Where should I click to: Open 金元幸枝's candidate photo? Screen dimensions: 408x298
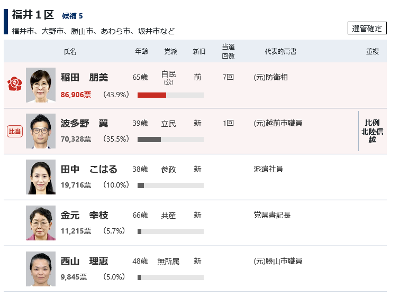(x=41, y=223)
